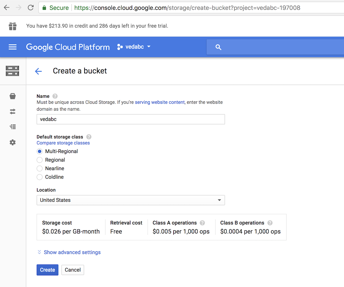
Task: Click the help icon next to Name
Action: tap(55, 96)
